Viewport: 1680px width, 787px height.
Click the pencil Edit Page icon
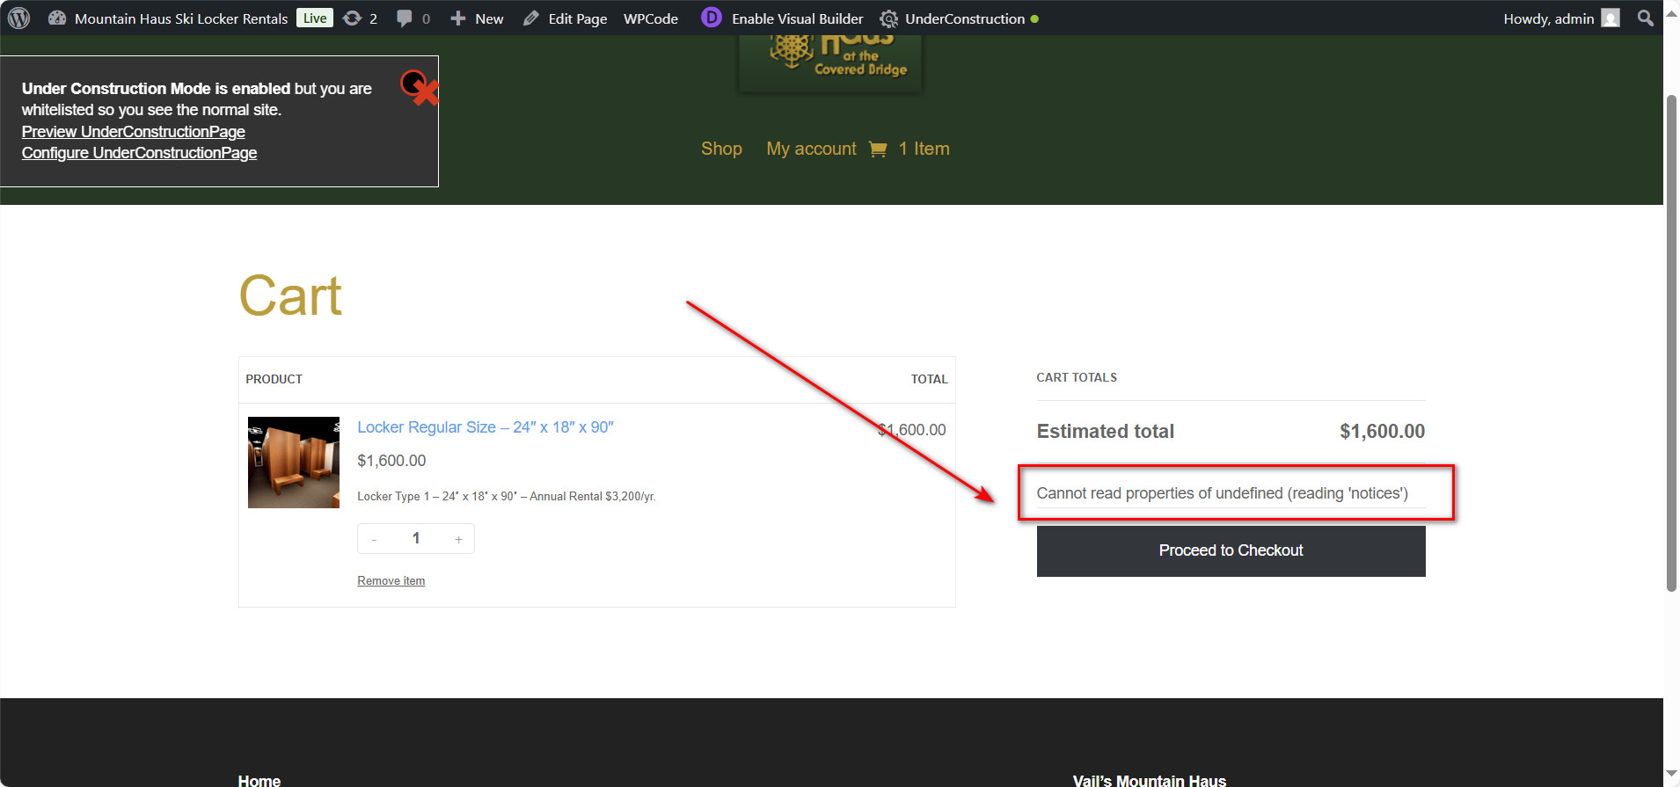[x=530, y=18]
